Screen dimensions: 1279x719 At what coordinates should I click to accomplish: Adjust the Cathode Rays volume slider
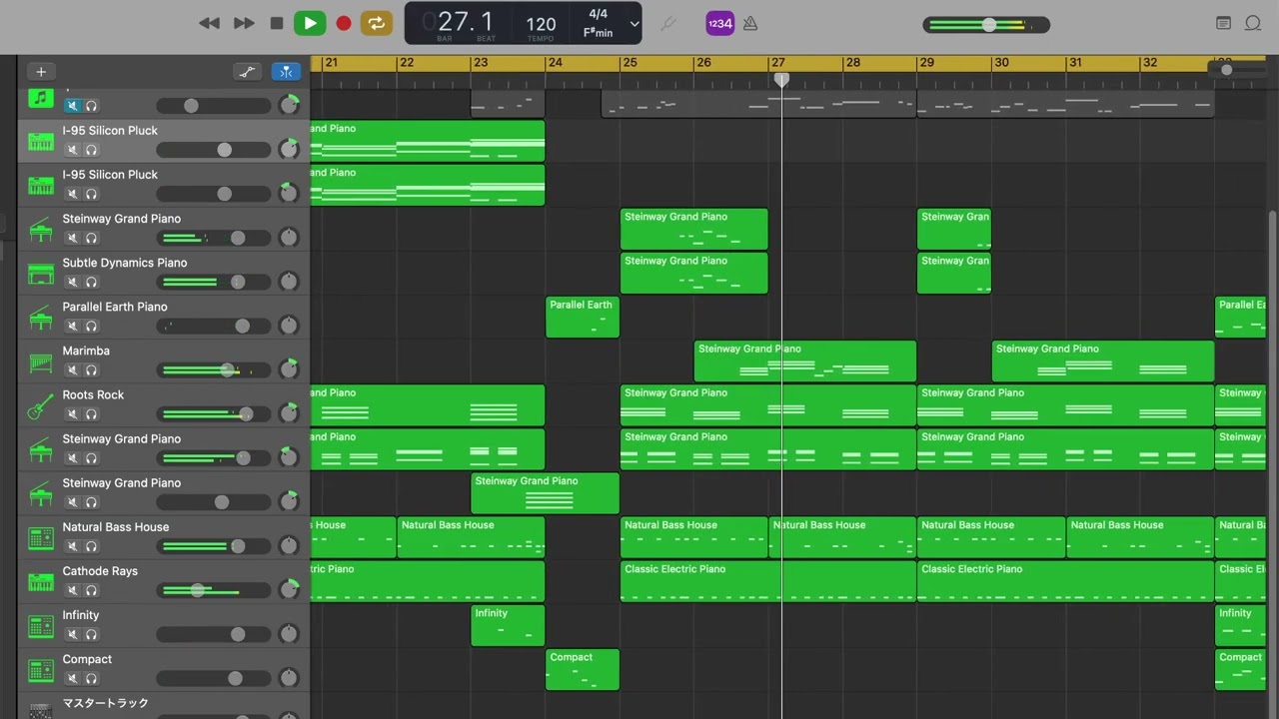tap(214, 590)
